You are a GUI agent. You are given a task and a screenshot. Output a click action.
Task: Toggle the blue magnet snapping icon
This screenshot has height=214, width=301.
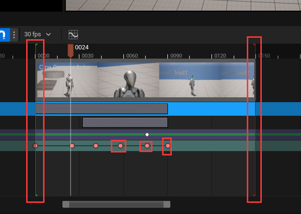pyautogui.click(x=4, y=34)
